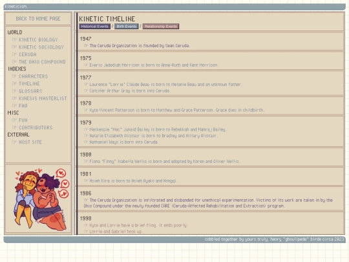Image resolution: width=349 pixels, height=262 pixels.
Task: Click the Misc section label
Action: click(x=13, y=113)
